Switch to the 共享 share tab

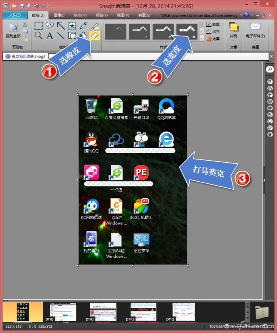[x=144, y=15]
